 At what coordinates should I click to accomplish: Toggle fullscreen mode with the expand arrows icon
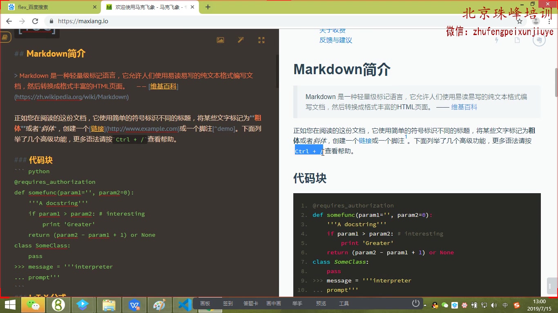point(261,40)
